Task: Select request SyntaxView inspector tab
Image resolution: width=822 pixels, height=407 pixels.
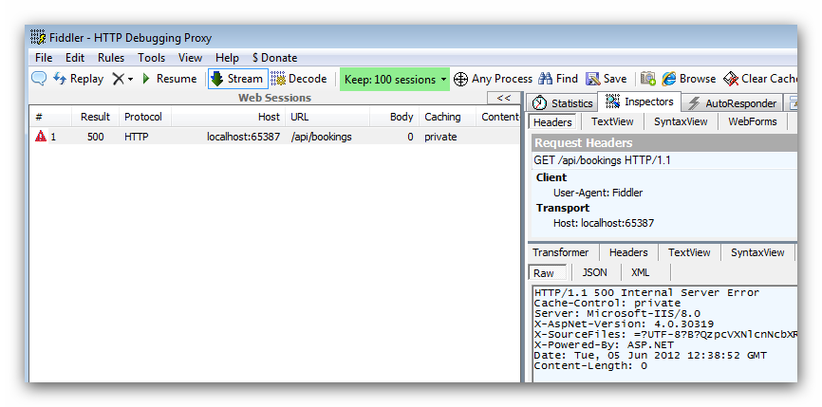Action: (681, 121)
